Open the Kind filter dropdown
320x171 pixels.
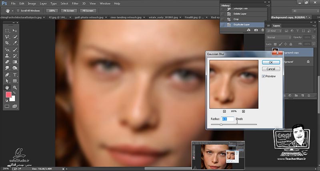(x=274, y=31)
